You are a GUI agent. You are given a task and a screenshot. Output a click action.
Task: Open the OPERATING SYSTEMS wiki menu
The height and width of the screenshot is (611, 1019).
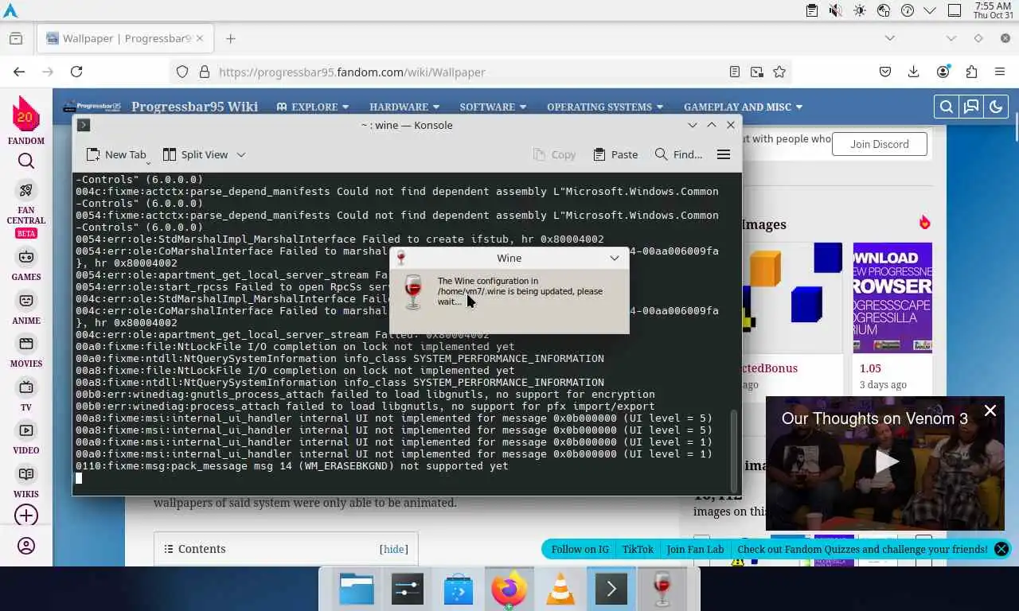pyautogui.click(x=605, y=107)
